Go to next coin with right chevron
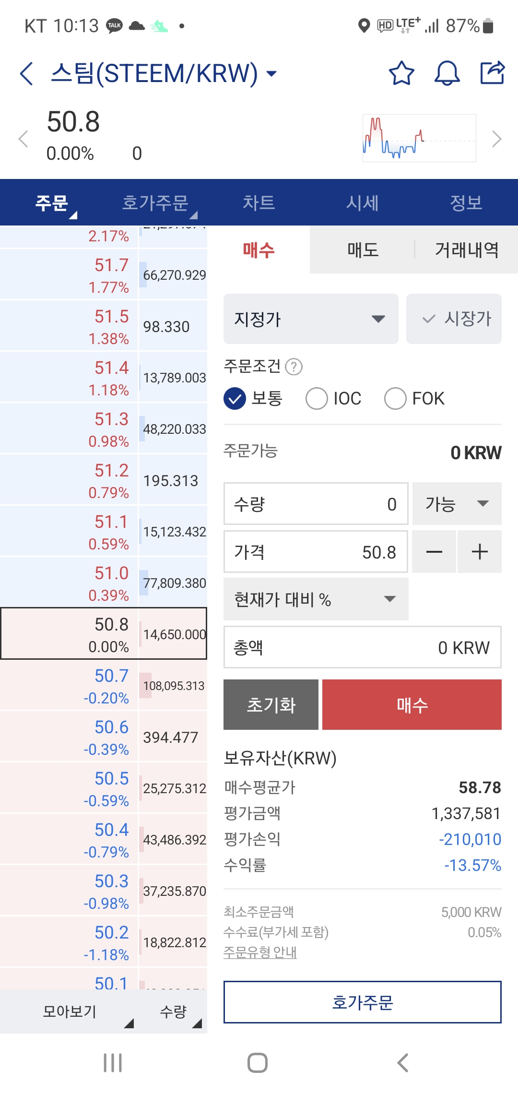The width and height of the screenshot is (518, 1094). coord(497,139)
